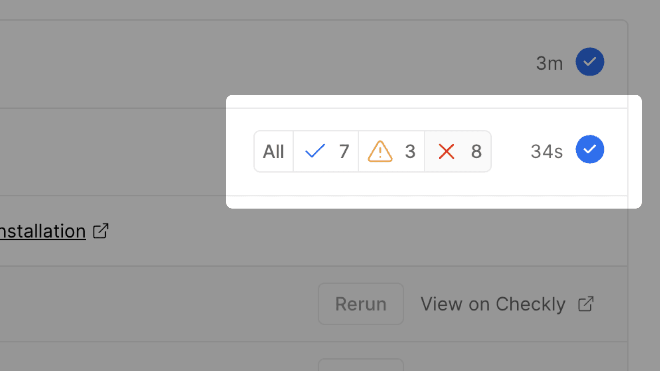Follow the underlined Installation link

(43, 231)
